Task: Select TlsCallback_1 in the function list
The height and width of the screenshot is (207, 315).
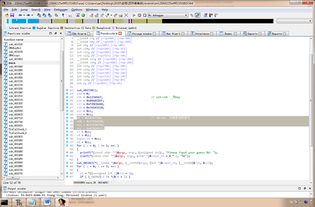Action: [x=18, y=129]
